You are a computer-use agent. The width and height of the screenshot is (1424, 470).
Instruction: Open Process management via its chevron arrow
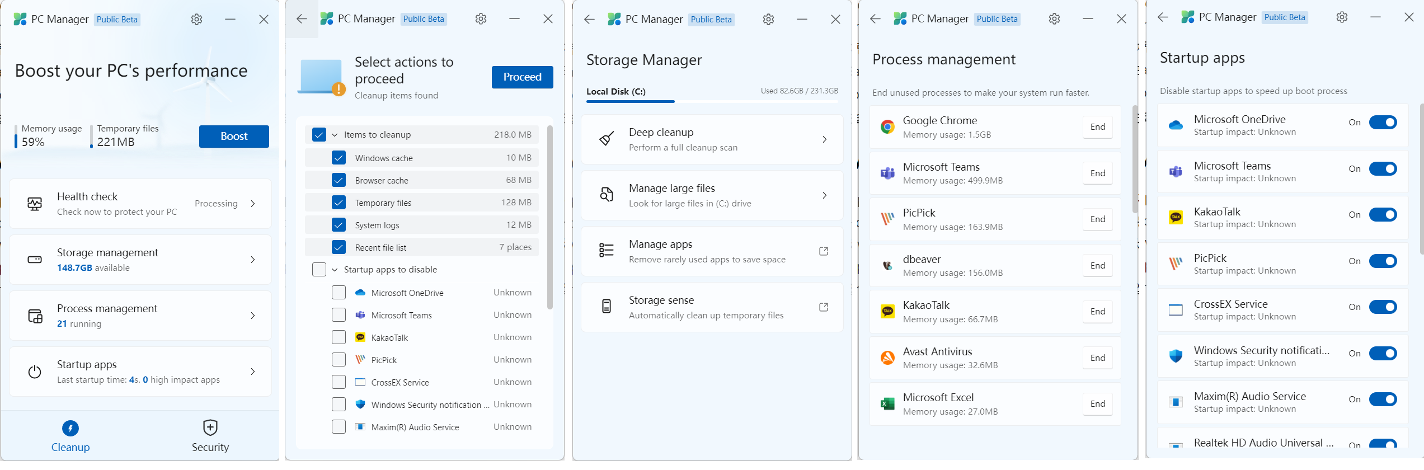pos(253,316)
